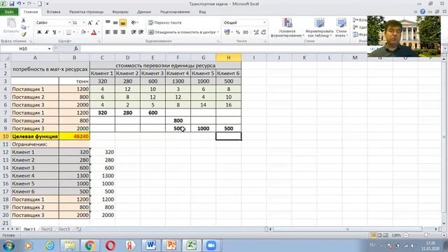The image size is (448, 252).
Task: Open Форматировать как таблицу dropdown
Action: coord(319,28)
